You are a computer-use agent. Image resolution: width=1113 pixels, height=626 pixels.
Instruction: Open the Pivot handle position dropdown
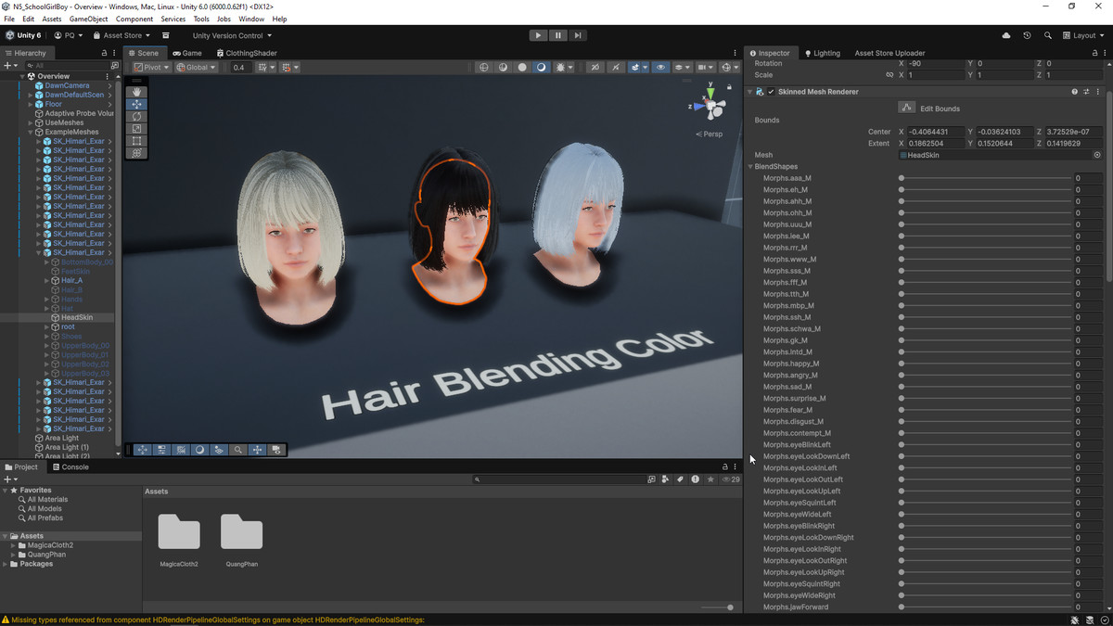click(x=151, y=68)
